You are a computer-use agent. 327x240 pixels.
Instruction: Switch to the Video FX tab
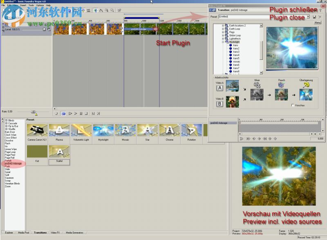[x=55, y=233]
